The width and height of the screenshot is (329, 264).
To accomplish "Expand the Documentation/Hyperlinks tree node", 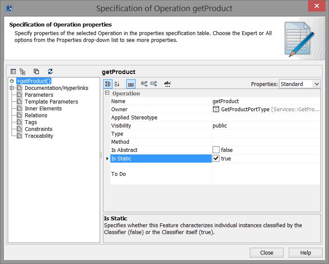I will coord(12,88).
